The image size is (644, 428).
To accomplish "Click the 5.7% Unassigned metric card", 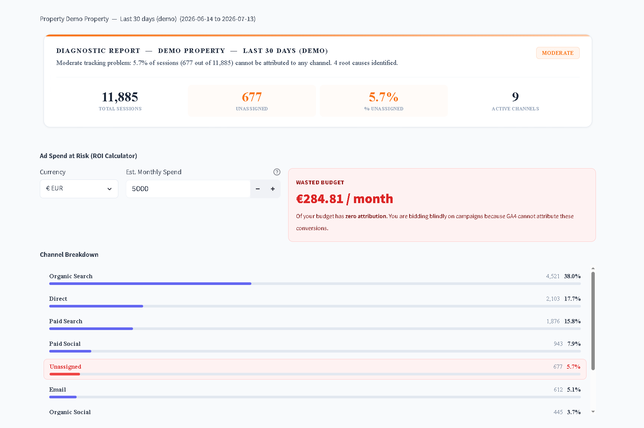I will click(384, 101).
